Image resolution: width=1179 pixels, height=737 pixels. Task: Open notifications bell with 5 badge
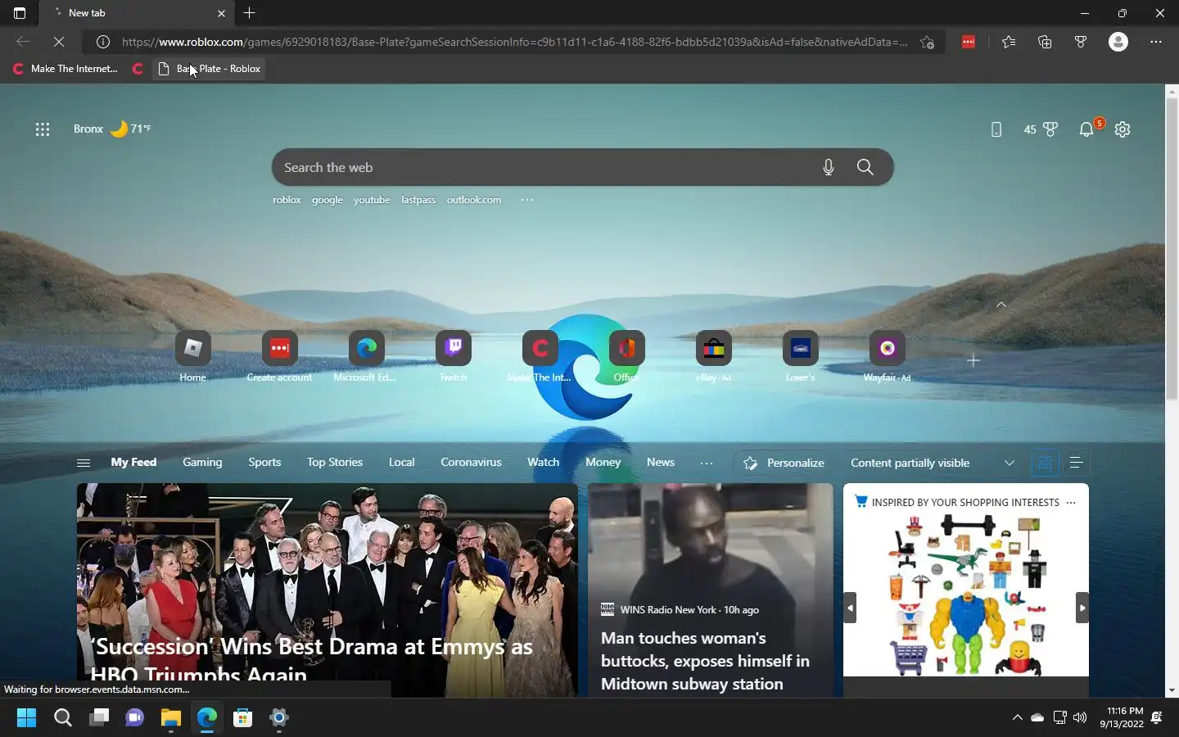coord(1087,129)
